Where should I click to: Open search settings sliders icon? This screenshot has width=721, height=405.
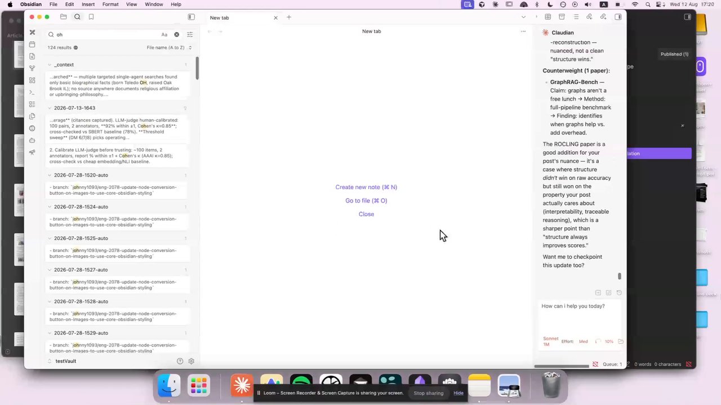[x=190, y=34]
